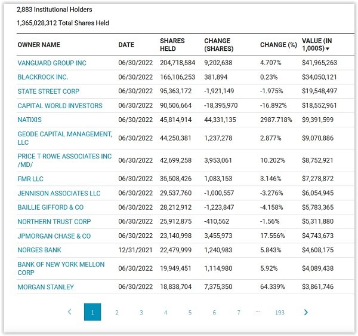Click Jennison Associates LLC link
The height and width of the screenshot is (336, 358).
tap(59, 193)
